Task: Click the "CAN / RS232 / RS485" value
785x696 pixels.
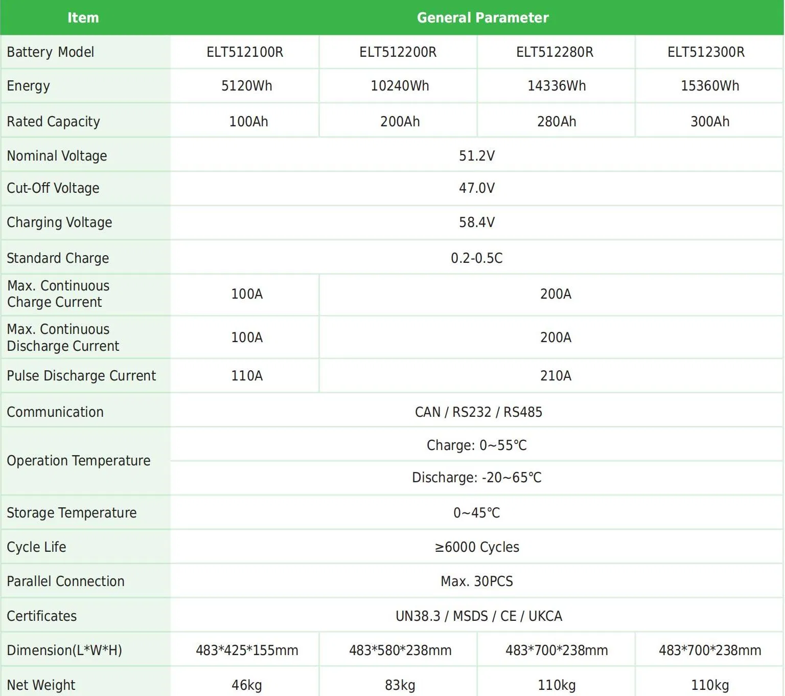Action: pyautogui.click(x=479, y=412)
